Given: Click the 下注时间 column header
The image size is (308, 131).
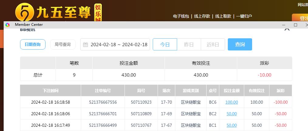Looking at the screenshot, I should [x=50, y=91].
